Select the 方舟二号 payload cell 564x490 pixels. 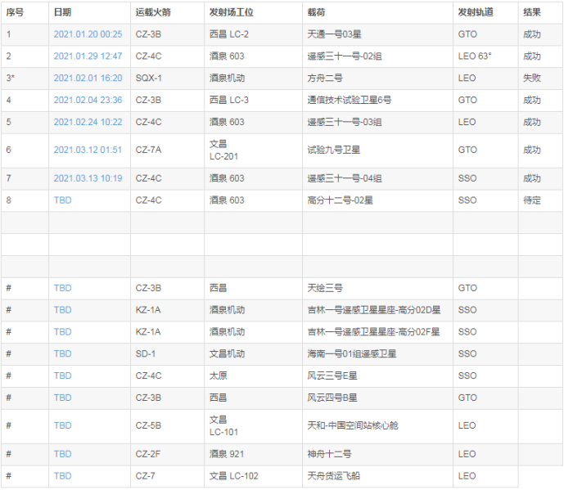pos(325,79)
